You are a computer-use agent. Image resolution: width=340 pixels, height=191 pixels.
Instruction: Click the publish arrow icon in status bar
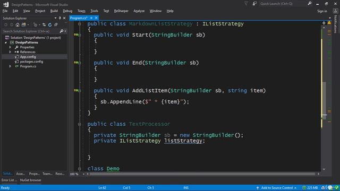click(258, 188)
